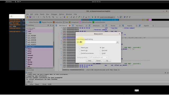Open the Search menu
This screenshot has height=95, width=169.
pyautogui.click(x=42, y=14)
